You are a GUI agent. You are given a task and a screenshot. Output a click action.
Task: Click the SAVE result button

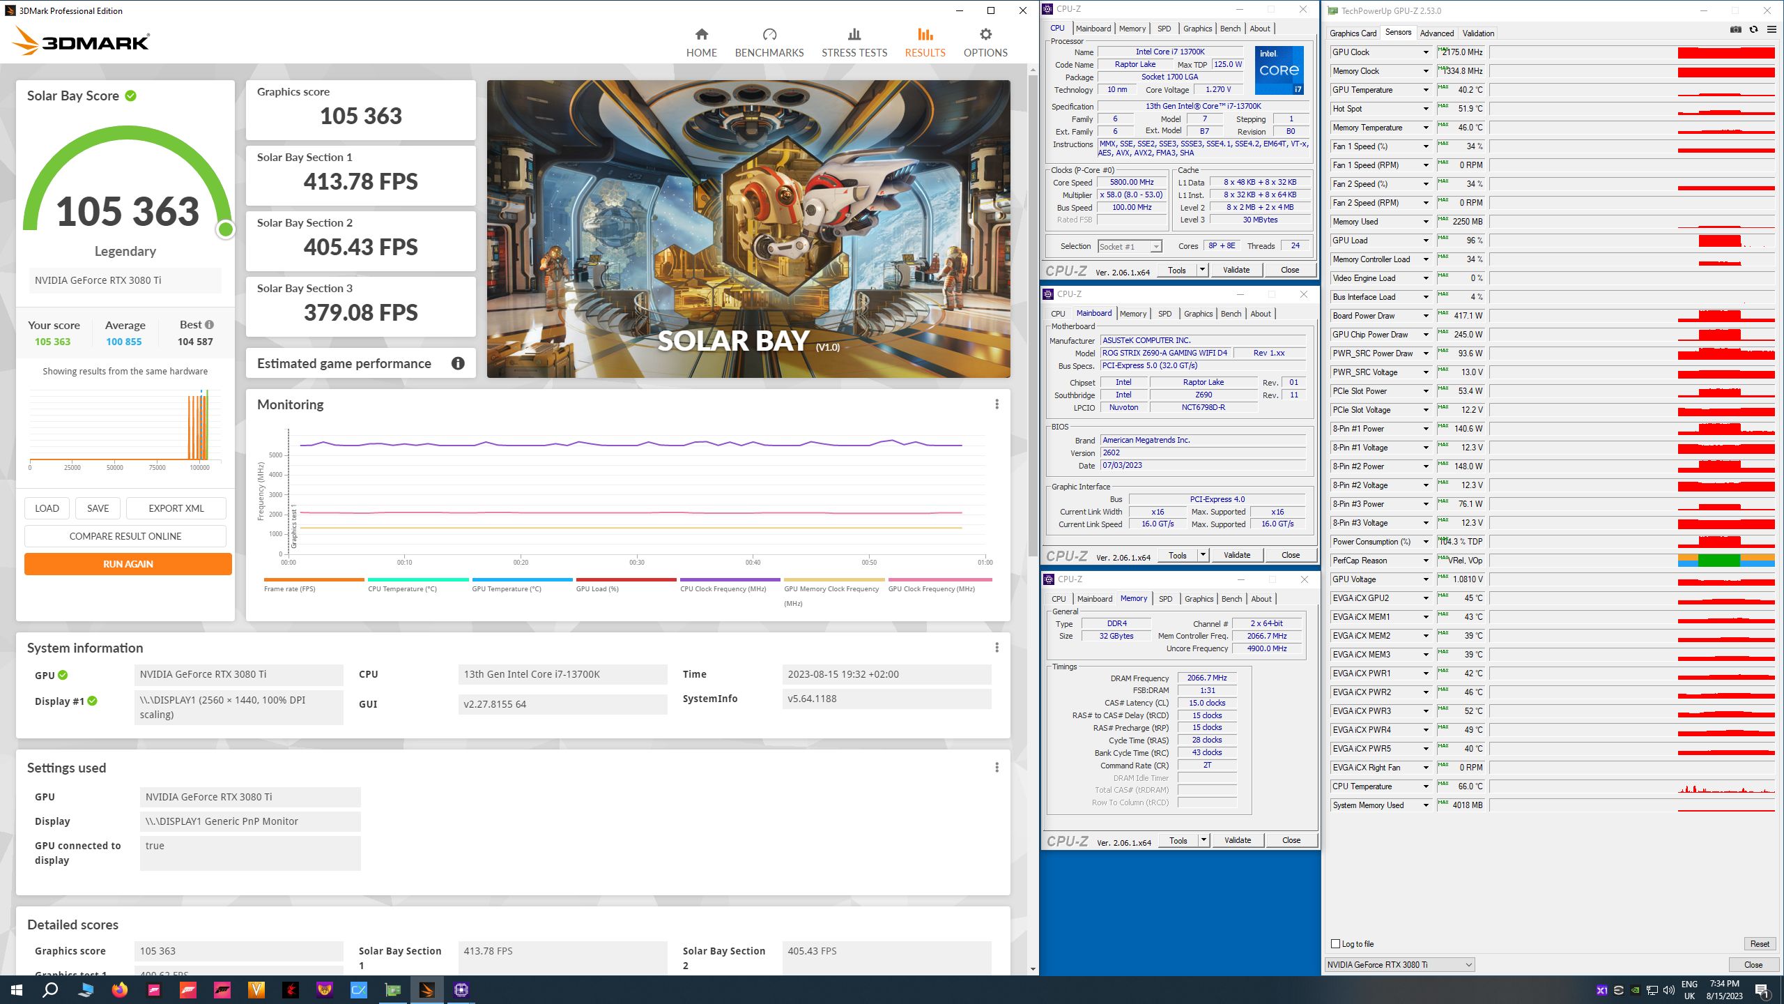[98, 508]
